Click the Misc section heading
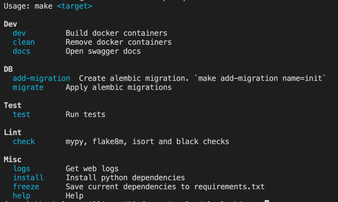 [x=13, y=160]
